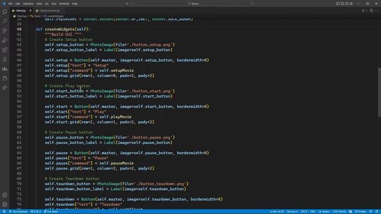Open the Extensions view
This screenshot has width=381, height=214.
point(5,50)
